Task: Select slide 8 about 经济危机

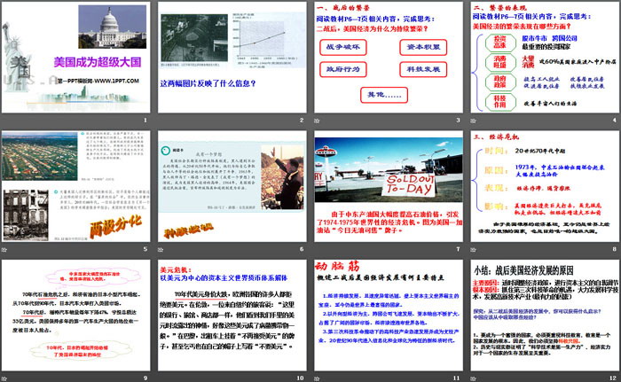Action: [545, 186]
